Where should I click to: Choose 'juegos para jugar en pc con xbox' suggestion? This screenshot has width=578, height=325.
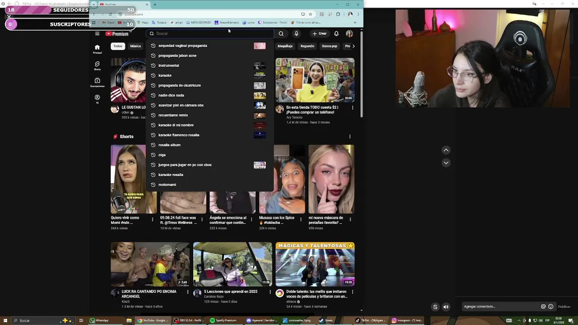pyautogui.click(x=210, y=165)
